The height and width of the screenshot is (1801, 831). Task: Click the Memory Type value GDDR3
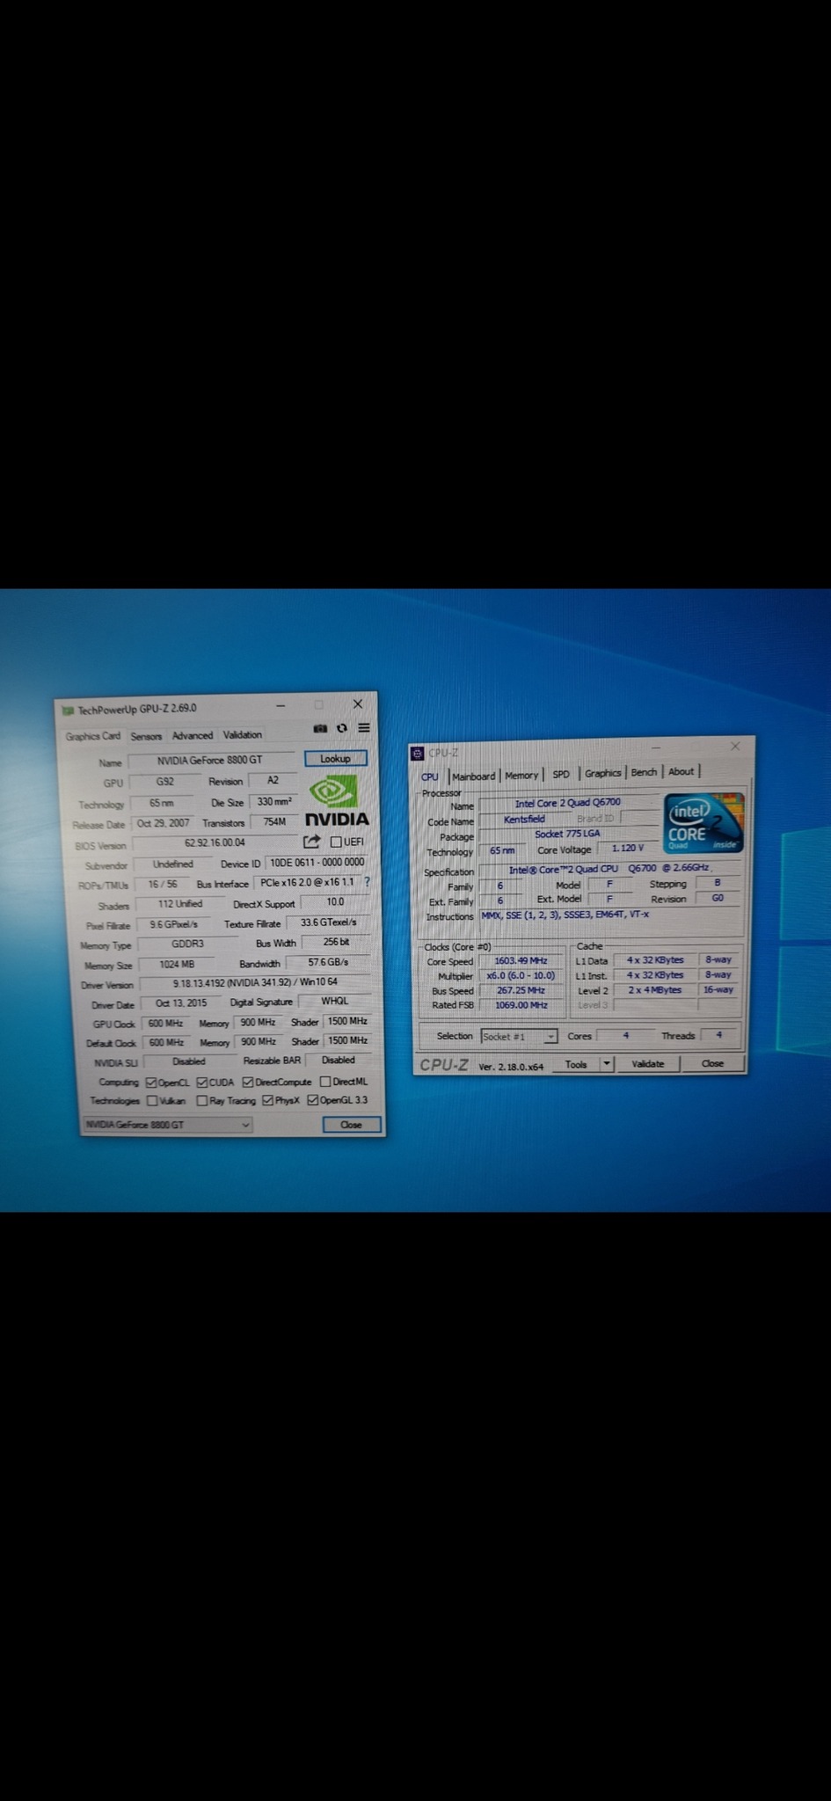click(187, 944)
